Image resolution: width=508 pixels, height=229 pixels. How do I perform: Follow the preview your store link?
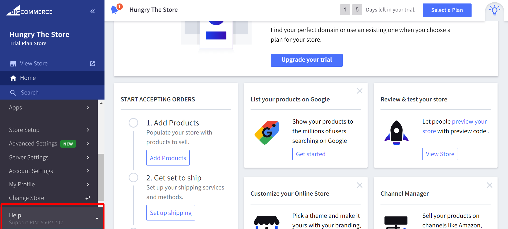point(469,122)
